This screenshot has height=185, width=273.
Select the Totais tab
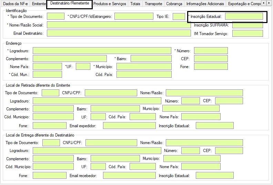point(135,4)
